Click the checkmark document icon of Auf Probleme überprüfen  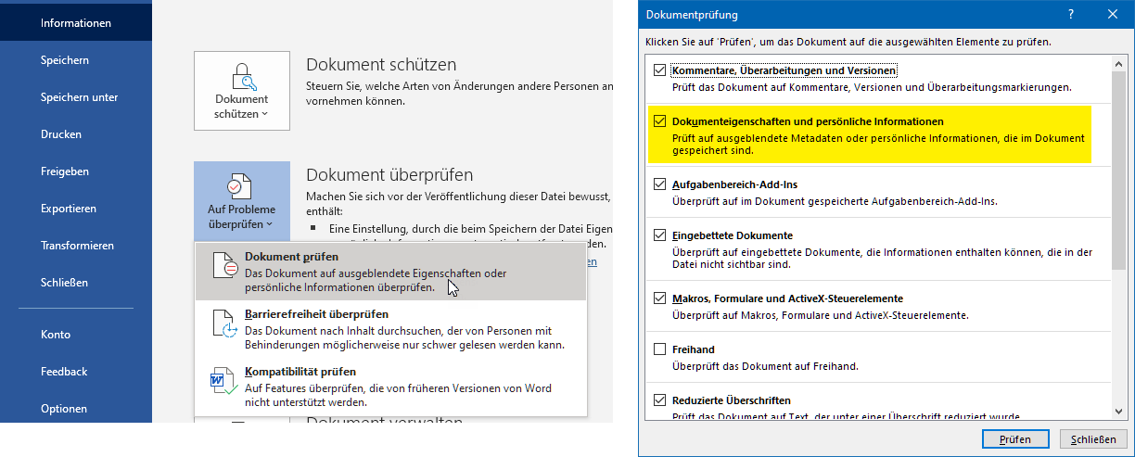click(241, 187)
